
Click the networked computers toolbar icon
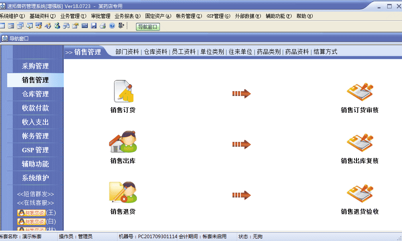(x=66, y=26)
